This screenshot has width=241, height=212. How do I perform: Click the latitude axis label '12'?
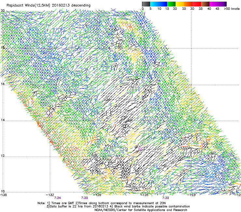[x=3, y=156]
